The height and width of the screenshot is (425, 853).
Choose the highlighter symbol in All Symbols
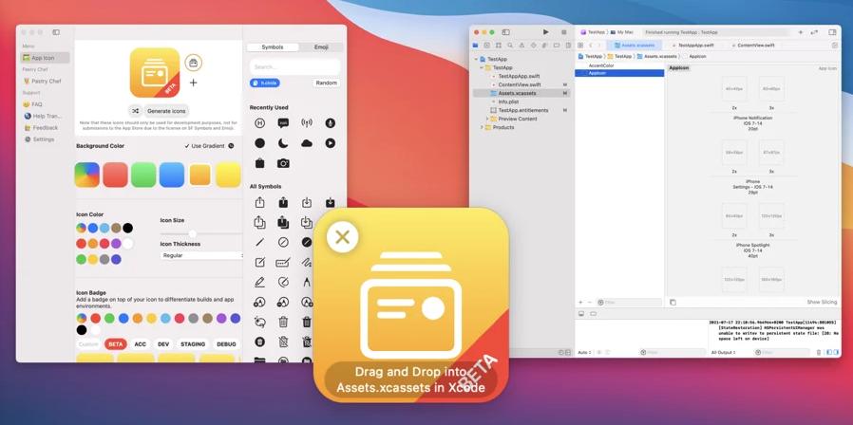pyautogui.click(x=260, y=282)
